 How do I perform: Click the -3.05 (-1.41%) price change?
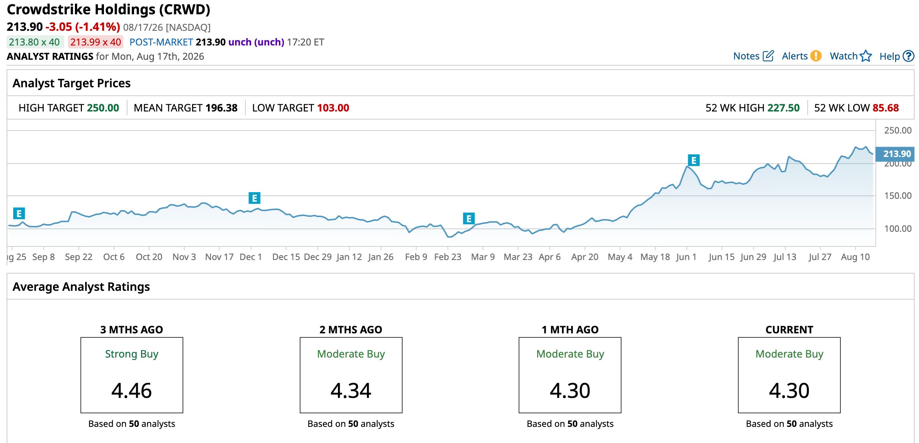(83, 27)
